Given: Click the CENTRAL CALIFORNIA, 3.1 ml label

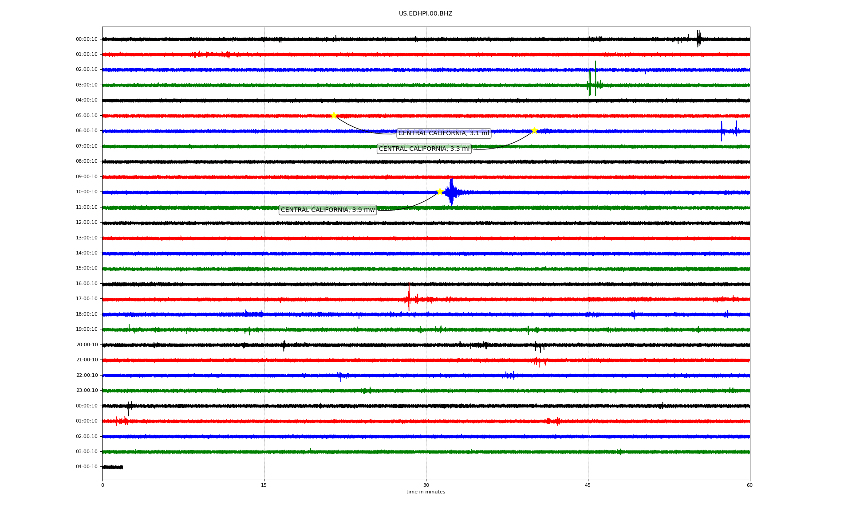Looking at the screenshot, I should coord(443,133).
